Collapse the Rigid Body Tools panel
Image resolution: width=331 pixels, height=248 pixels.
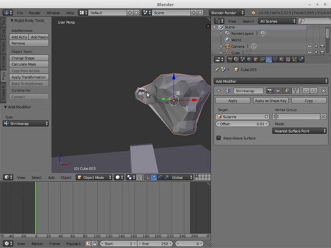(x=12, y=20)
